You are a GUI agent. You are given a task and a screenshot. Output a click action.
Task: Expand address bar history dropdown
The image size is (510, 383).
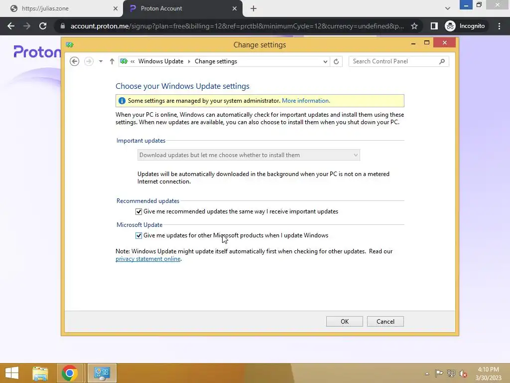click(x=325, y=61)
